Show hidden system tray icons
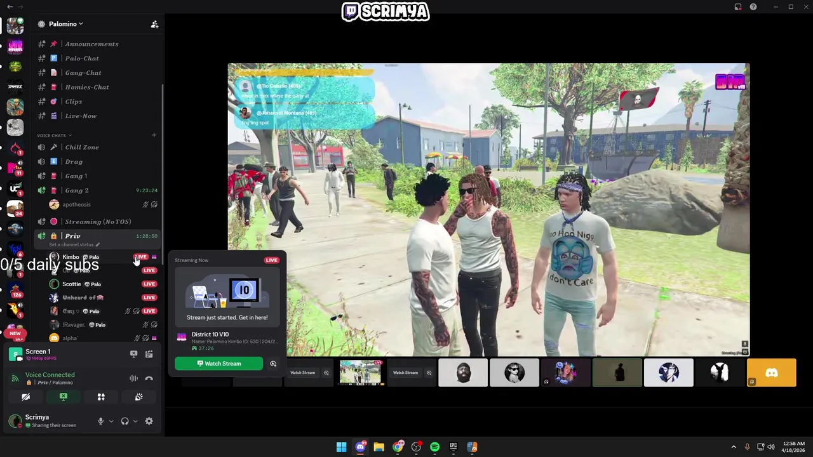813x457 pixels. pos(734,447)
